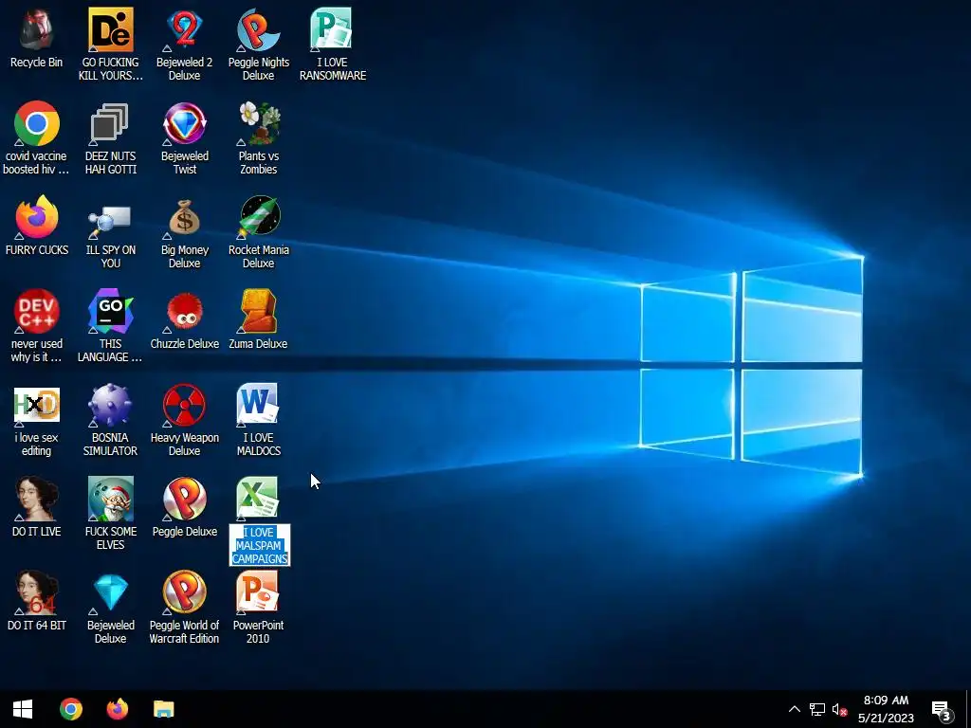Open the Action Center notifications icon

(x=942, y=711)
